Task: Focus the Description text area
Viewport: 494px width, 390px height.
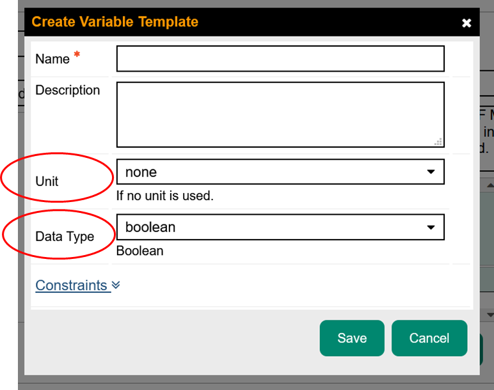Action: 280,114
